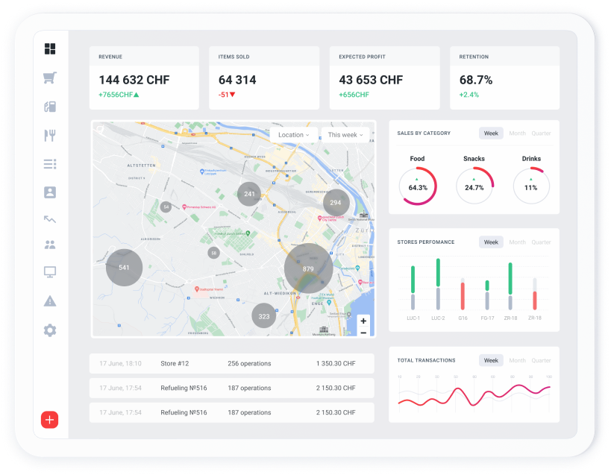The width and height of the screenshot is (611, 475).
Task: Select Week tab in Stores Performance
Action: coord(491,242)
